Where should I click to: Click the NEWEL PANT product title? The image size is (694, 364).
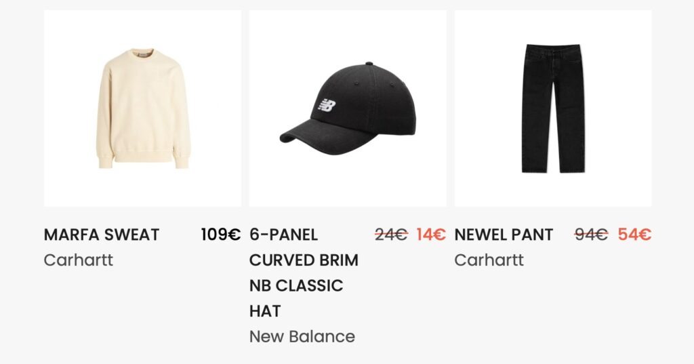504,235
